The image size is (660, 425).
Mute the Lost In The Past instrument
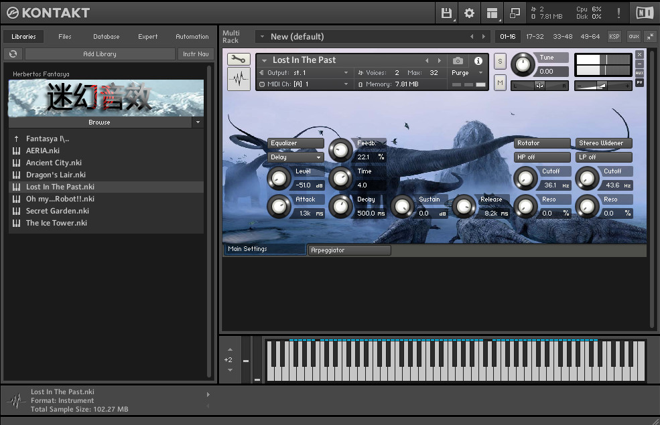pos(500,82)
